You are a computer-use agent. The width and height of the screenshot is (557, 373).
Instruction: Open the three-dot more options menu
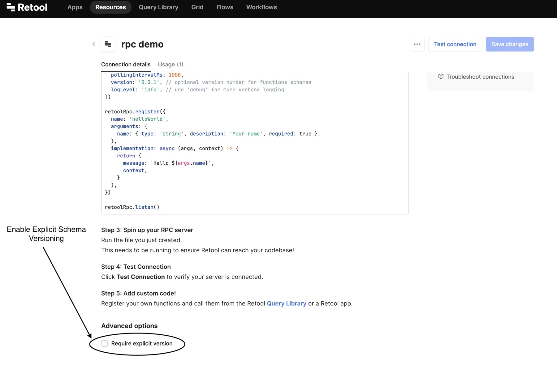click(x=417, y=44)
